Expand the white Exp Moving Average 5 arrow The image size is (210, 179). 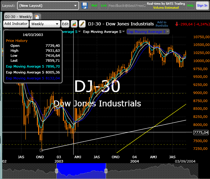tap(123, 32)
